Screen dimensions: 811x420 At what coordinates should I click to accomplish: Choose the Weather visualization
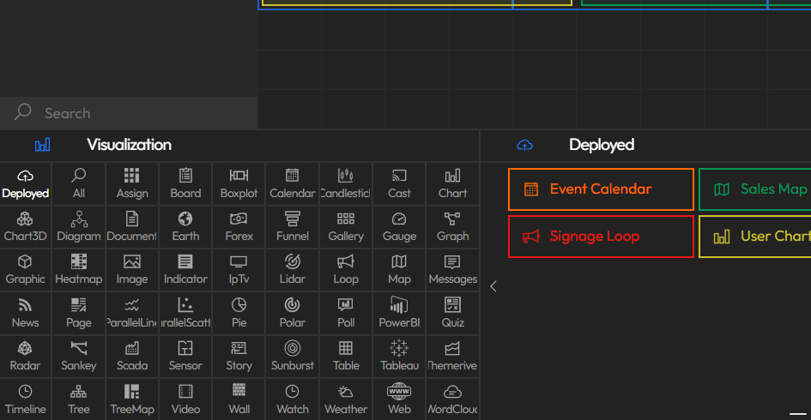pos(346,399)
